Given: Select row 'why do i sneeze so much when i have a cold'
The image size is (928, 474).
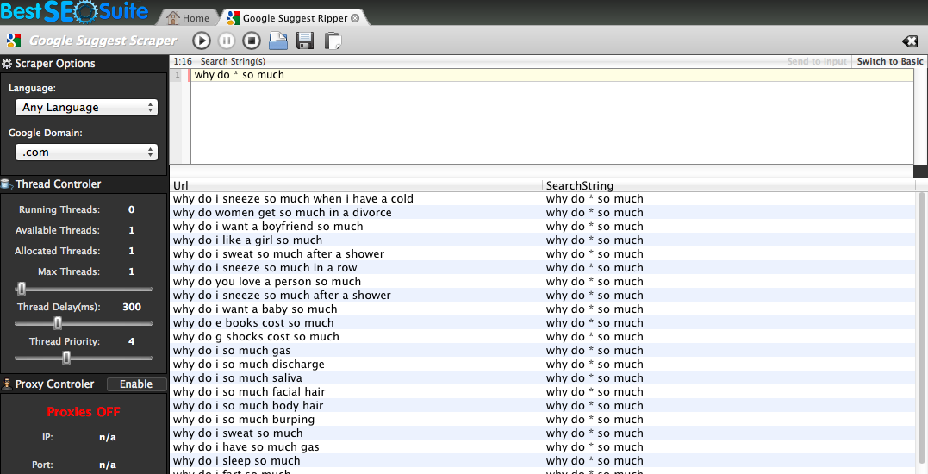Looking at the screenshot, I should (x=542, y=199).
